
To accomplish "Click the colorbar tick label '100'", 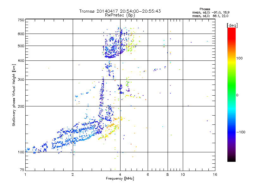I will (x=239, y=58).
